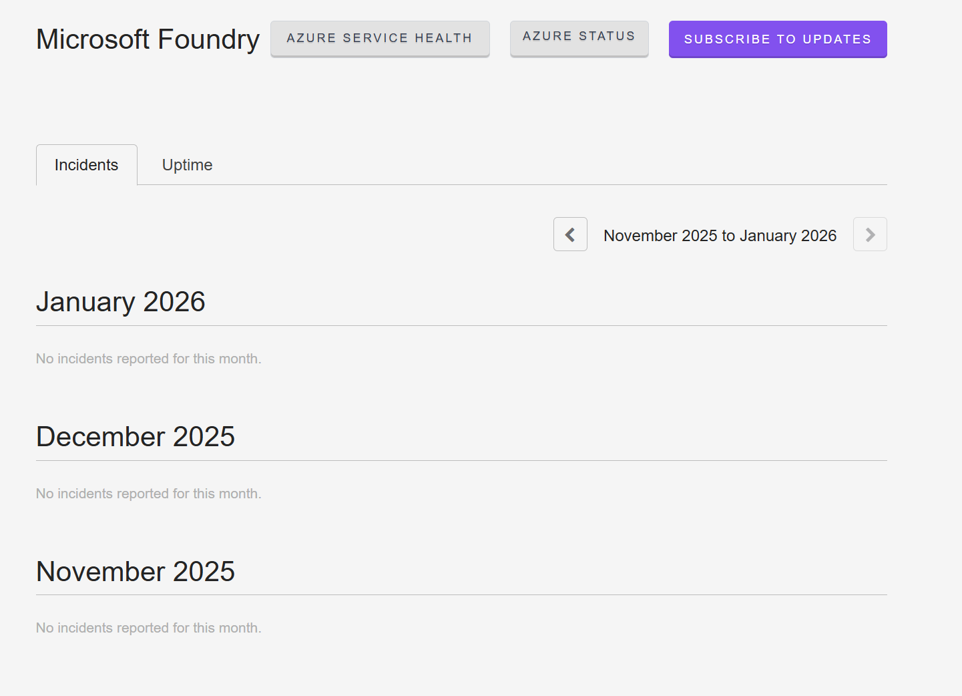Select the January 2026 month heading

pos(120,301)
